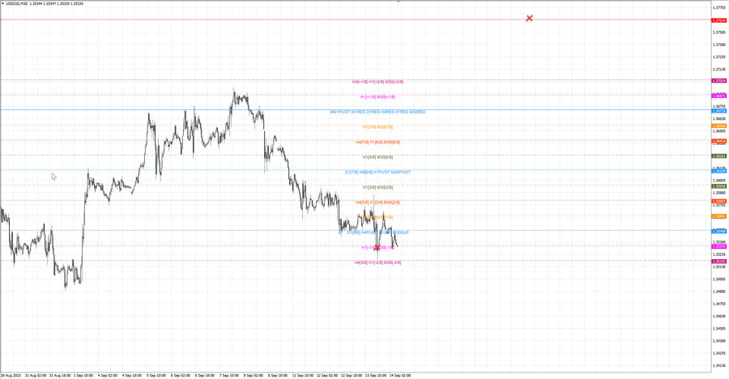The width and height of the screenshot is (729, 379).
Task: Click the 30 Aug 2023 date label
Action: [x=11, y=375]
